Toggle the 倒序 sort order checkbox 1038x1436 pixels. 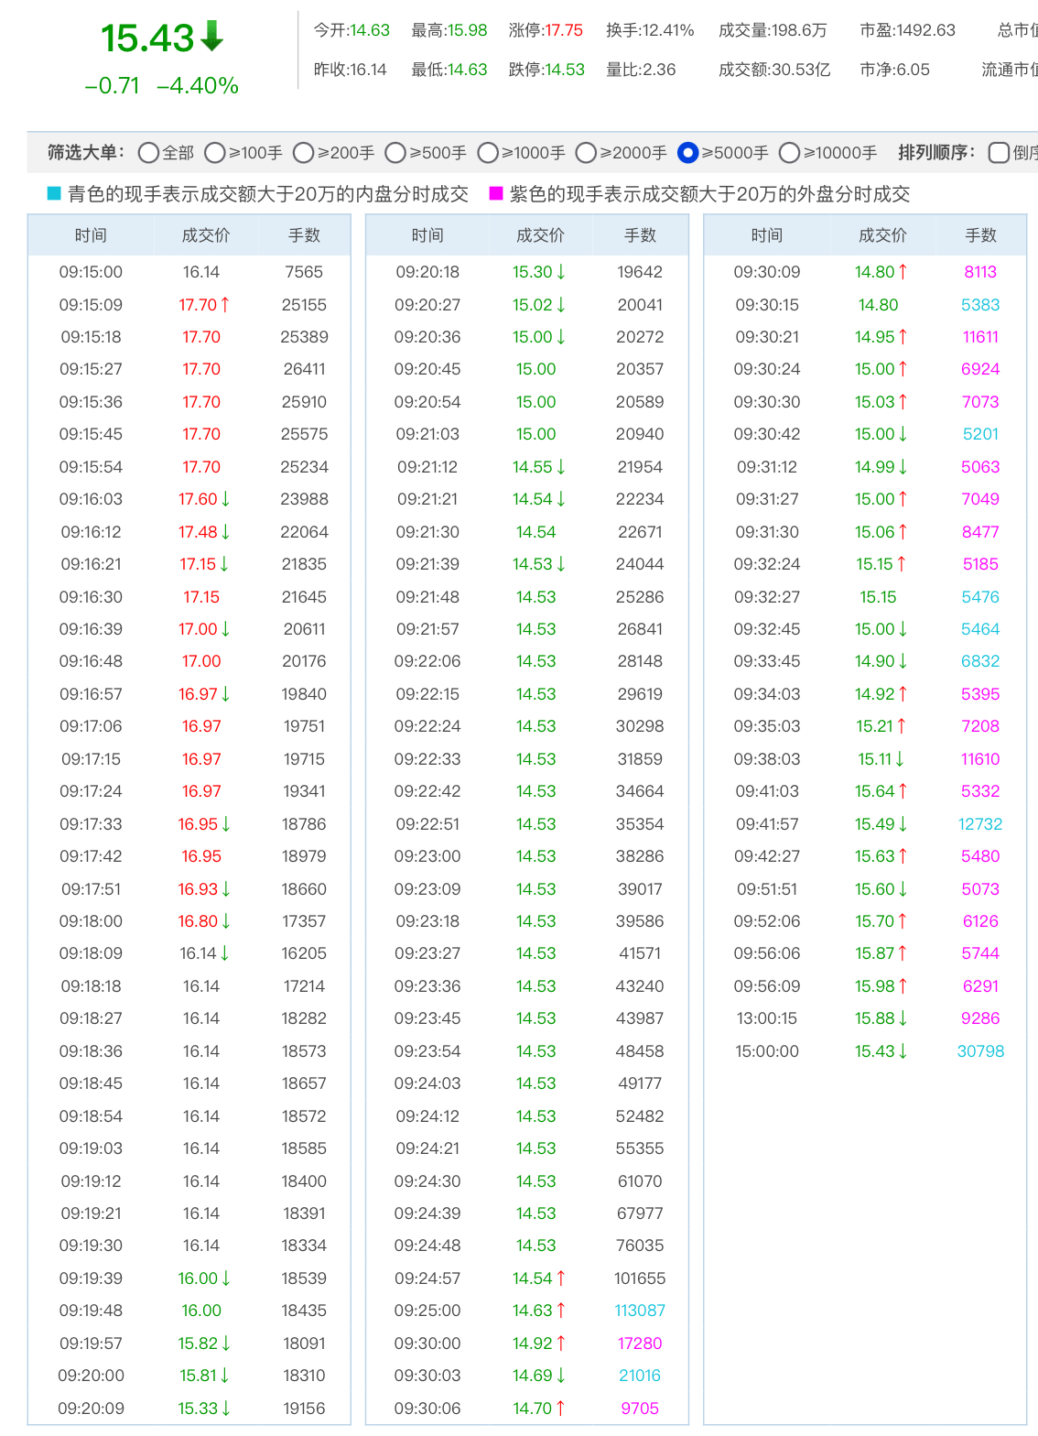pos(1000,153)
